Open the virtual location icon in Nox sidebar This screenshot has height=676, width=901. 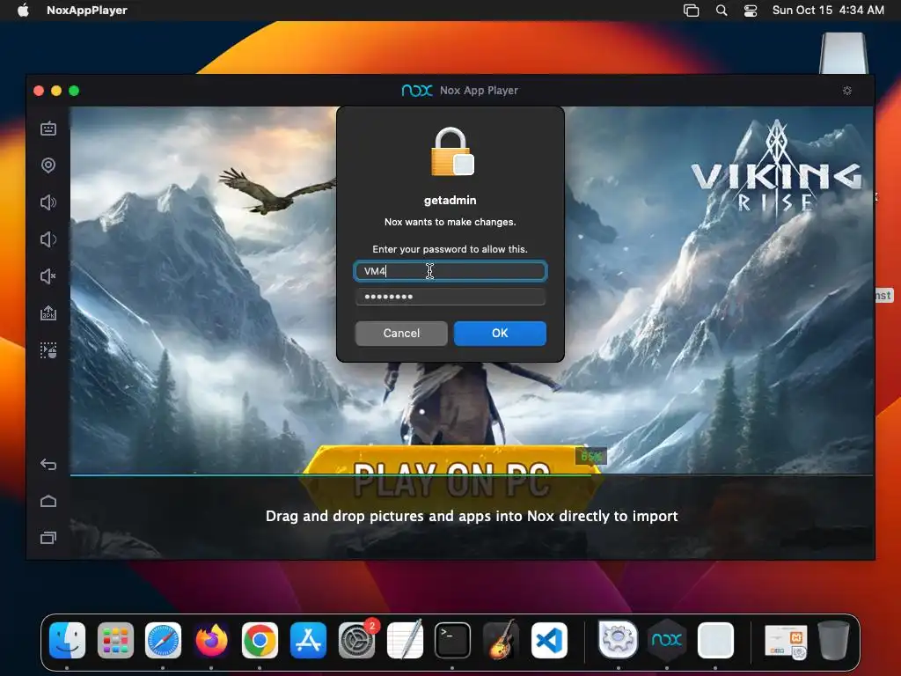(48, 165)
